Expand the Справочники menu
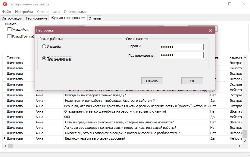This screenshot has width=250, height=157. [x=46, y=12]
